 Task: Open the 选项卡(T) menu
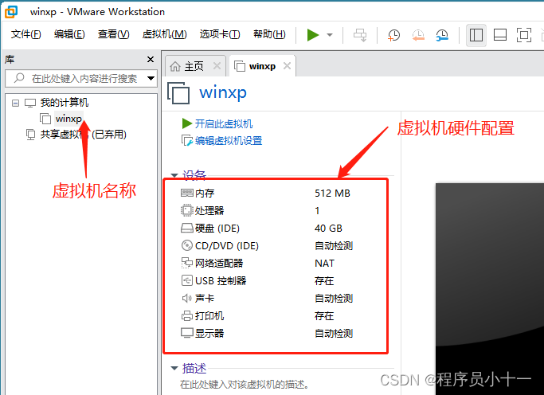(220, 34)
